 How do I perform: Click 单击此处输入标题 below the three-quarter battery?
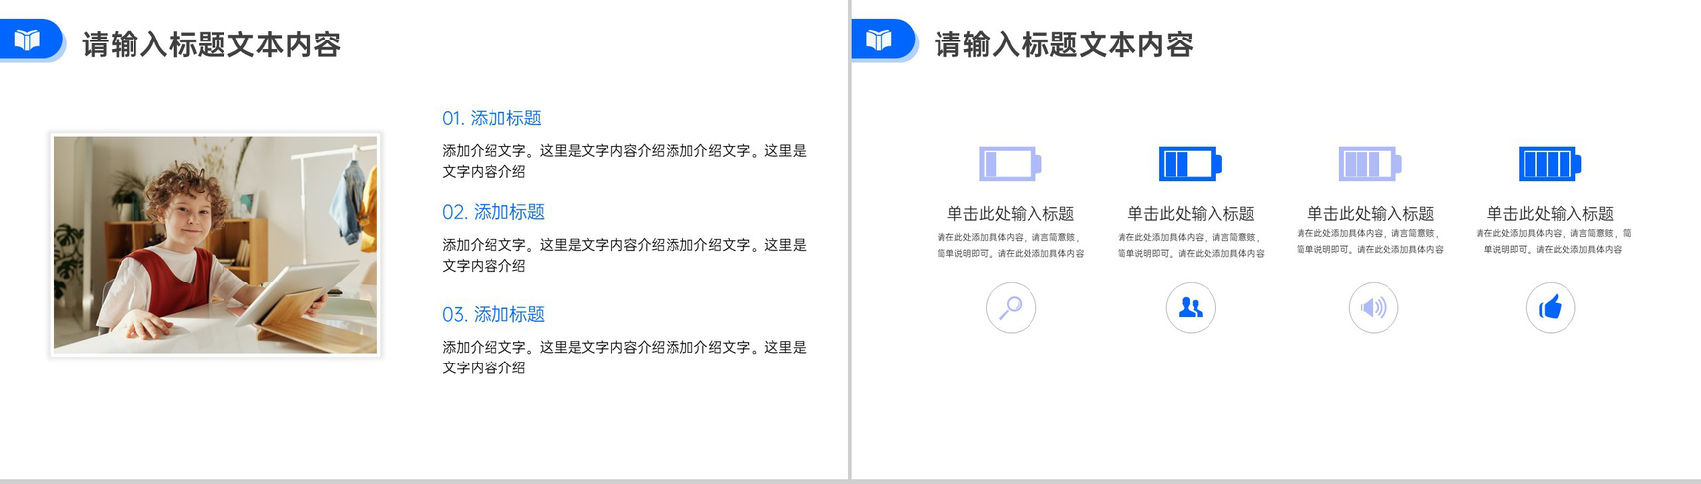pyautogui.click(x=1371, y=213)
